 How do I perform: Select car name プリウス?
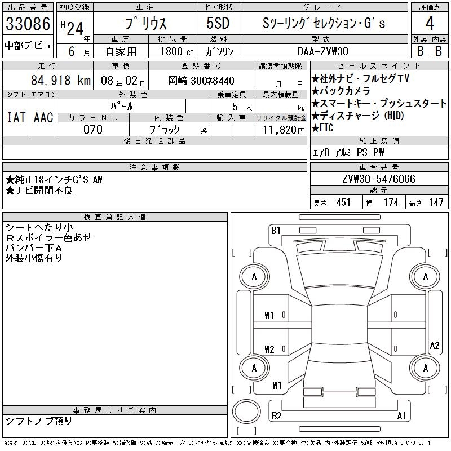pos(145,23)
